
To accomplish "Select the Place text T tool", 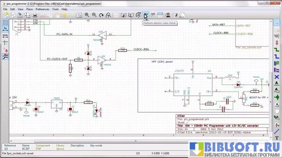I will (277, 138).
